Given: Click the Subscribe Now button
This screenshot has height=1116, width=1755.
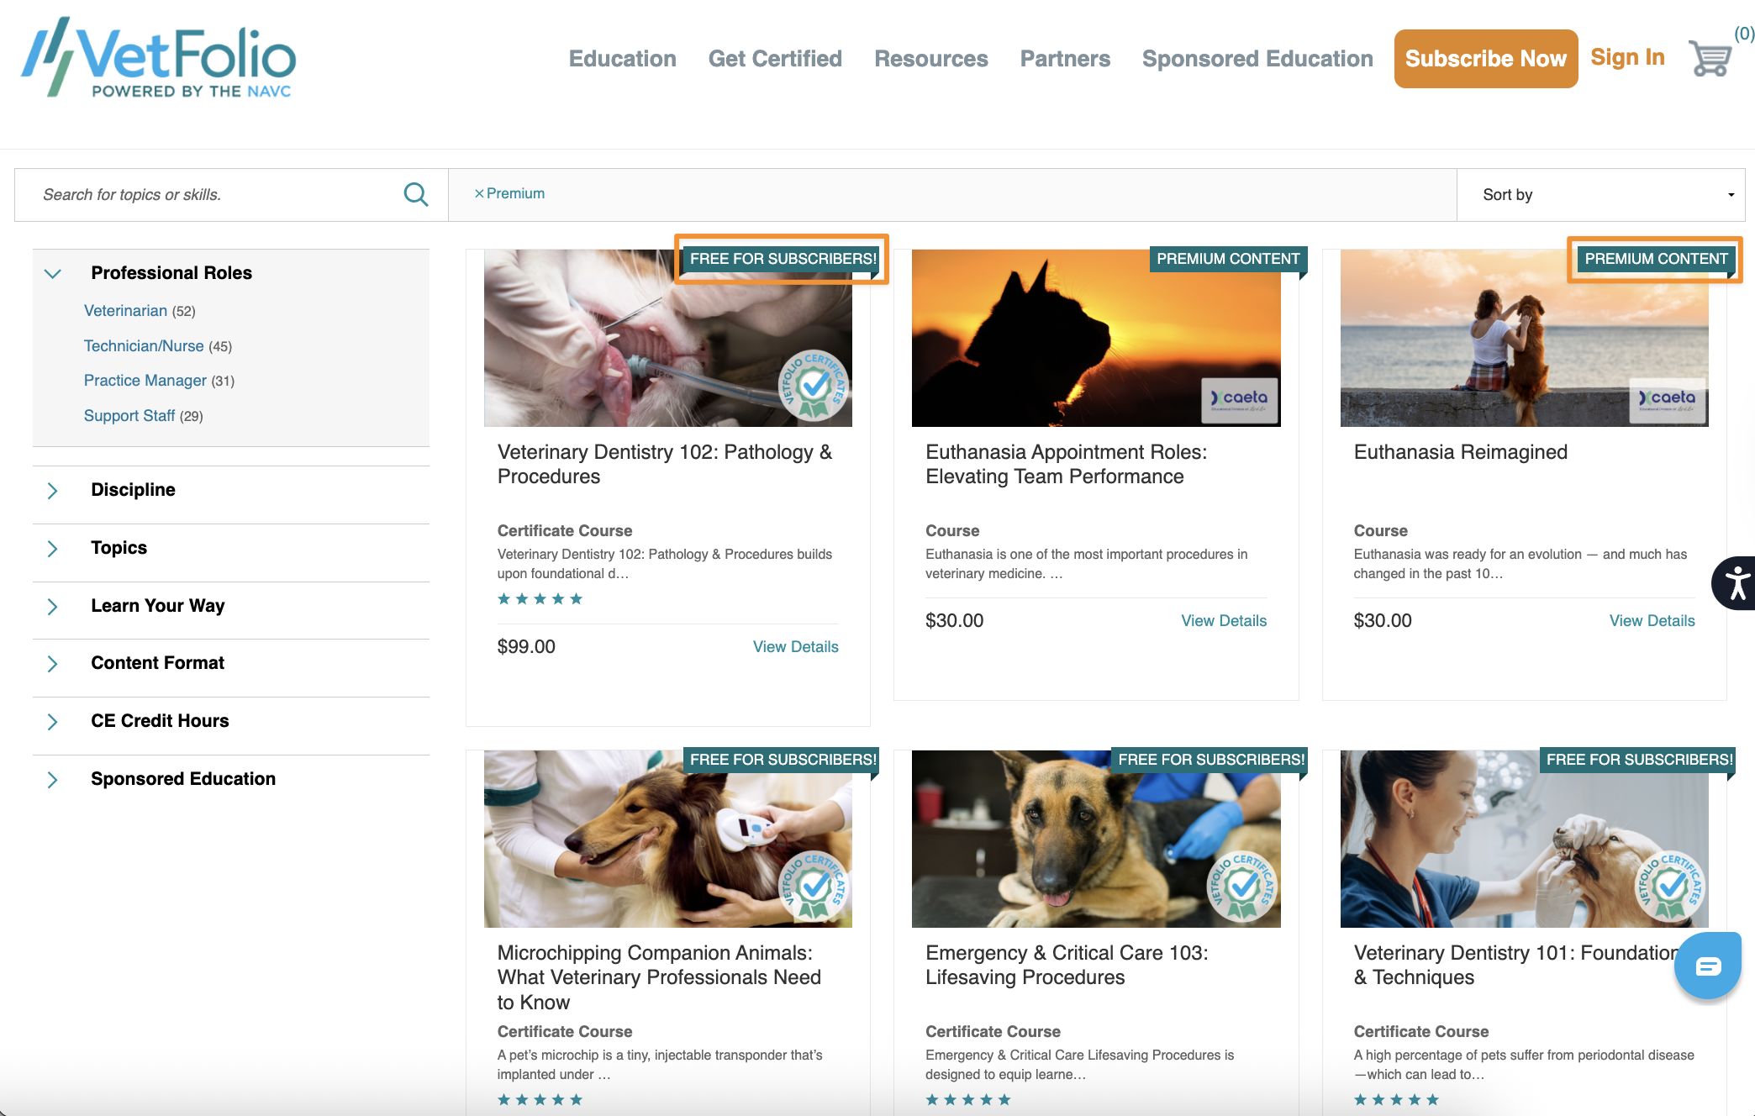Looking at the screenshot, I should point(1485,59).
